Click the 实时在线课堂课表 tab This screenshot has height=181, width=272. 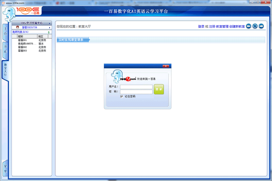pyautogui.click(x=73, y=40)
